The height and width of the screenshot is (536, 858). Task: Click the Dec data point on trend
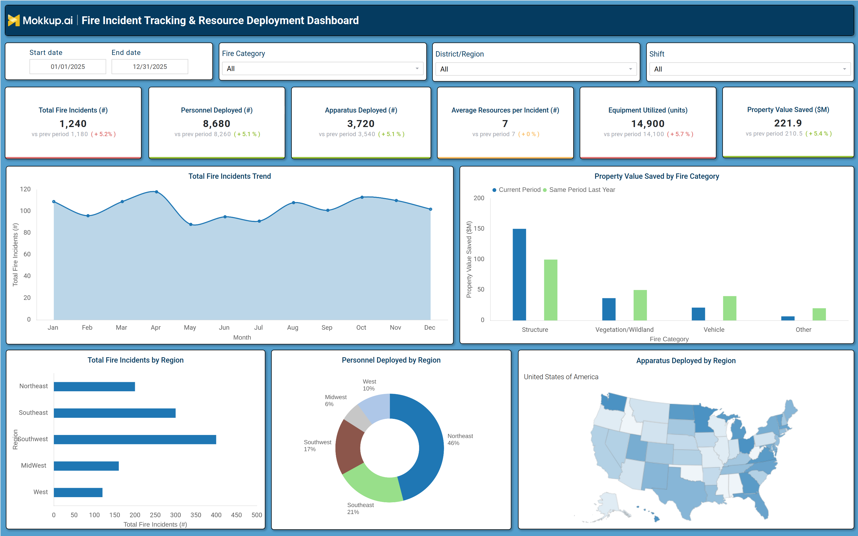tap(430, 209)
